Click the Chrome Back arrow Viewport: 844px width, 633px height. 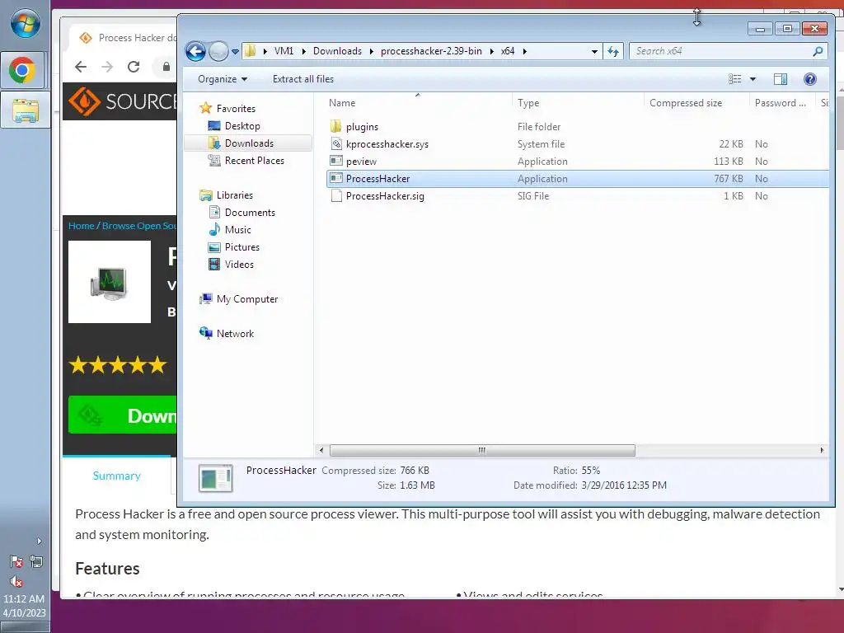pyautogui.click(x=81, y=67)
